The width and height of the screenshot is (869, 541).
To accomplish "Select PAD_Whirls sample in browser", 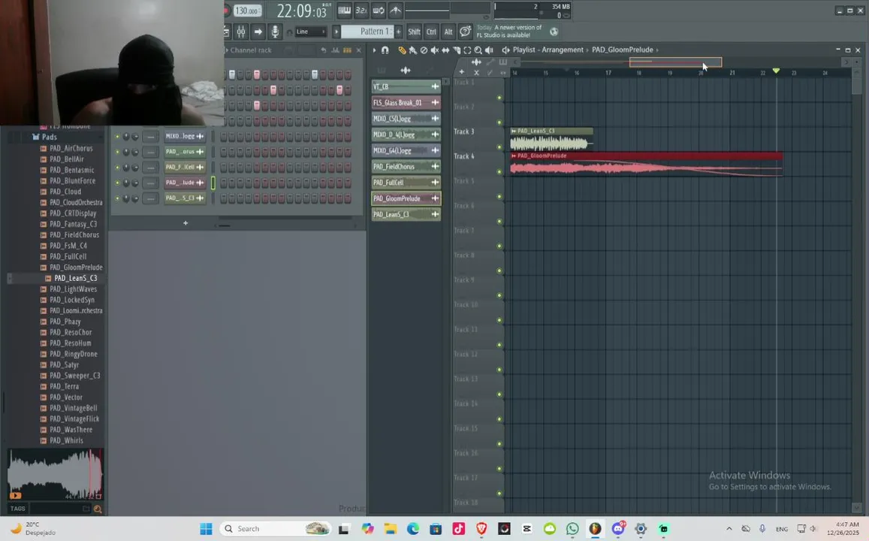I will pyautogui.click(x=65, y=440).
